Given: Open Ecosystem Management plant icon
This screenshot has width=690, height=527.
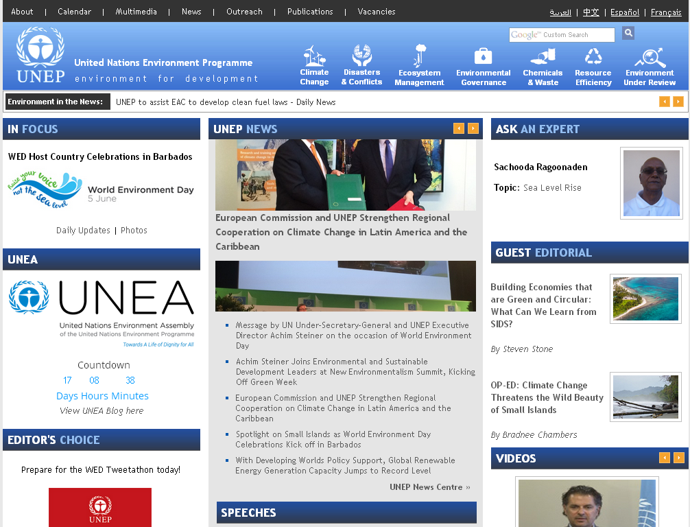Looking at the screenshot, I should coord(419,56).
